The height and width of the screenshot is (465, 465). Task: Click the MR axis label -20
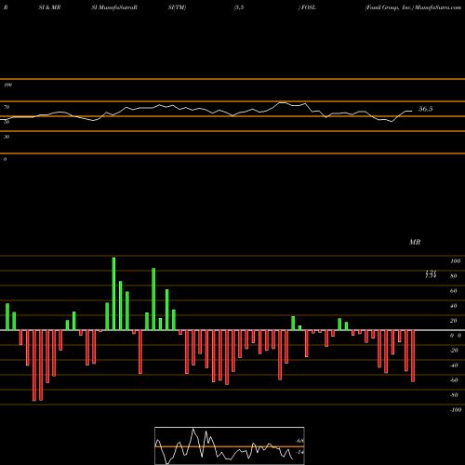(454, 351)
